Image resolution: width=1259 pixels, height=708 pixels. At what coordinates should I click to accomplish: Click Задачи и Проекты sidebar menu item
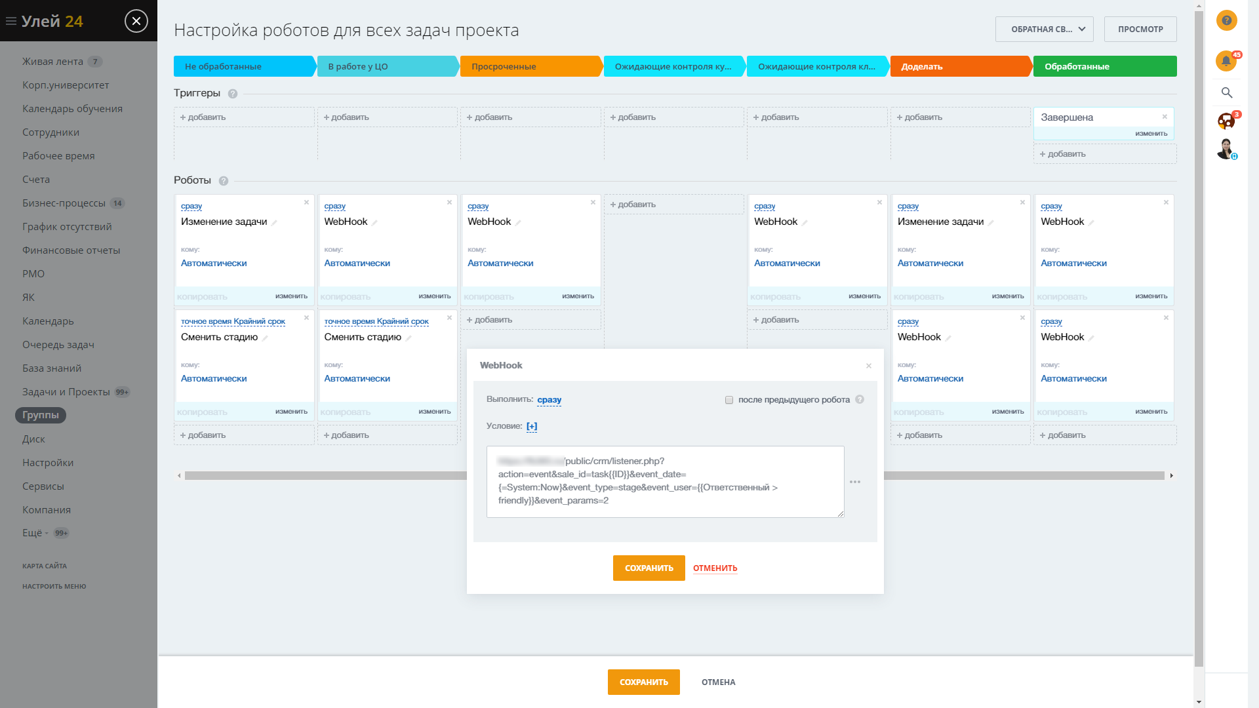tap(65, 391)
